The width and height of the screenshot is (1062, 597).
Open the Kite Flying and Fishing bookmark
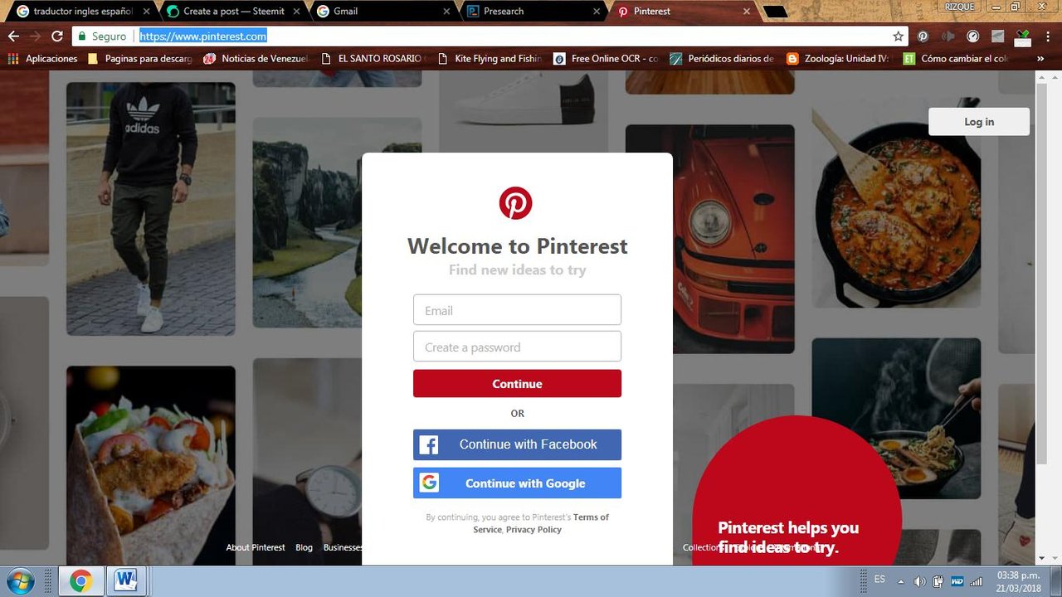(490, 59)
